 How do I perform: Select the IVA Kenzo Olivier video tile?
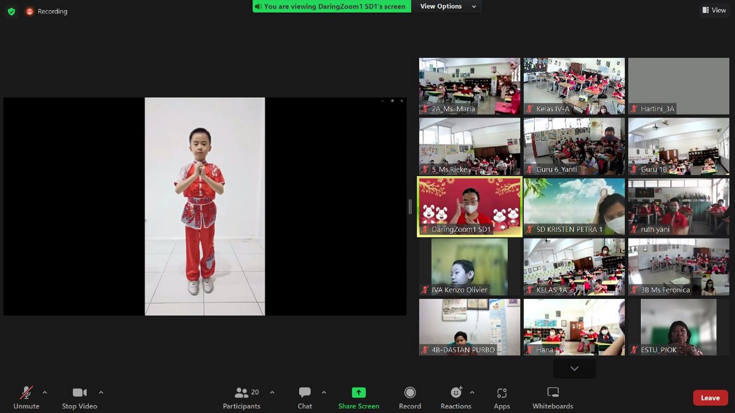[x=469, y=267]
